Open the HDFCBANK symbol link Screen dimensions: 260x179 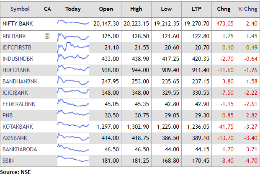click(16, 70)
